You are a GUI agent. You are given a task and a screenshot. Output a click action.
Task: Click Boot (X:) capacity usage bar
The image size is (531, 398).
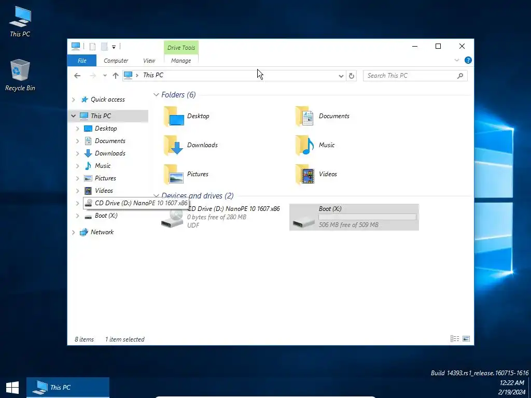[x=367, y=217]
